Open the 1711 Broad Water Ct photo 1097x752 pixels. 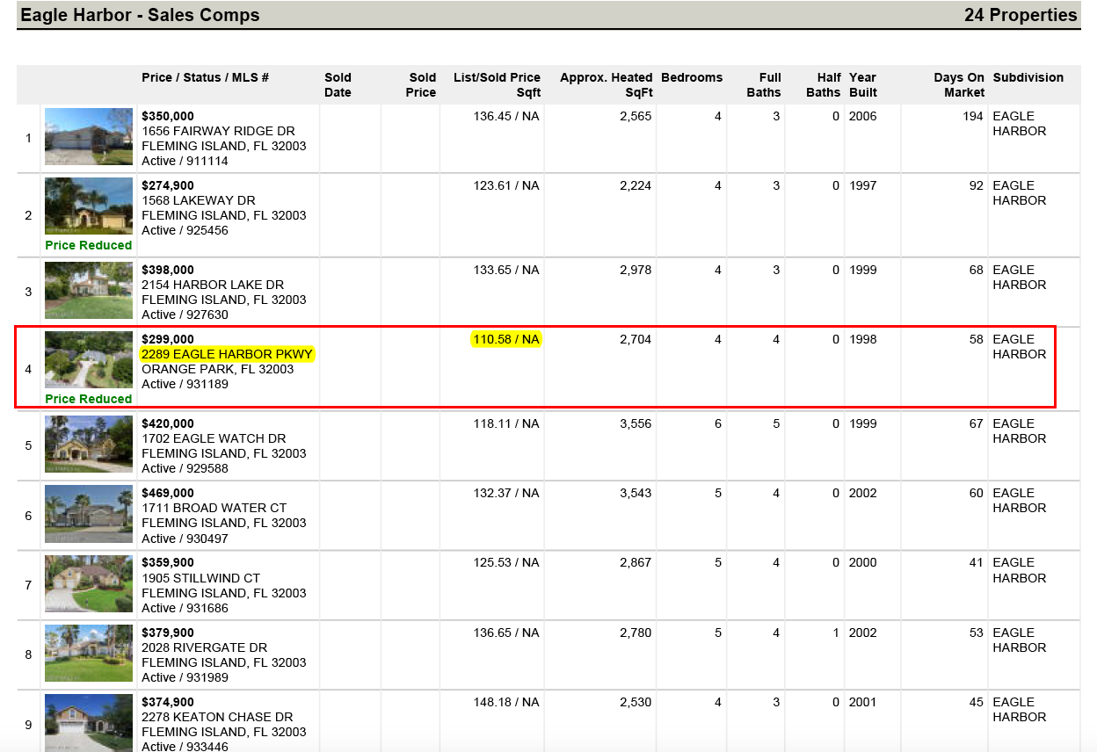[89, 514]
